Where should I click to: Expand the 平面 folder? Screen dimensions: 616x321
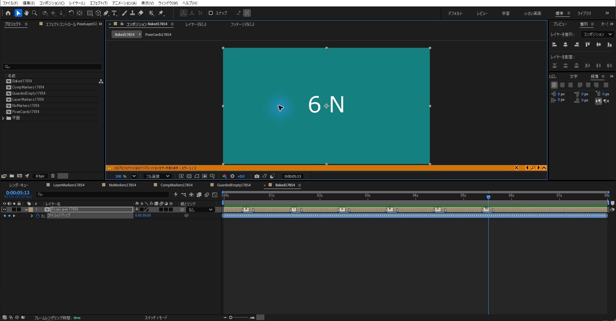3,118
